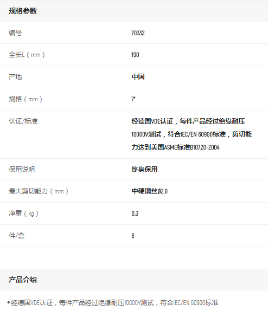Click the 产地 row label

(15, 77)
